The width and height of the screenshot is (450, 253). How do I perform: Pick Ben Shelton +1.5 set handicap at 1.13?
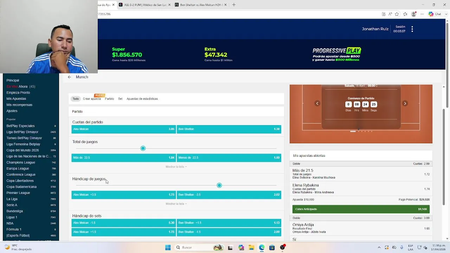point(229,223)
